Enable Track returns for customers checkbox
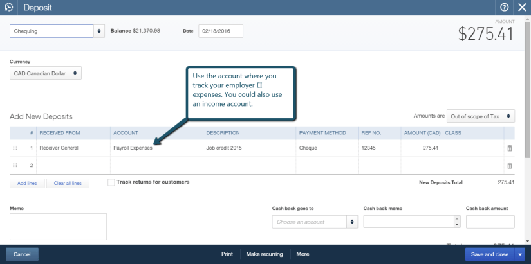The width and height of the screenshot is (531, 264). 111,182
